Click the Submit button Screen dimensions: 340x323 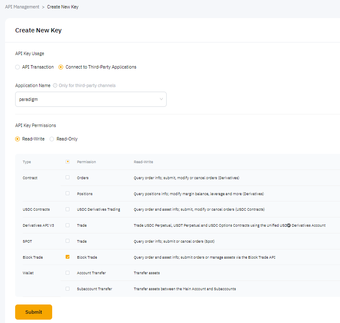[34, 312]
